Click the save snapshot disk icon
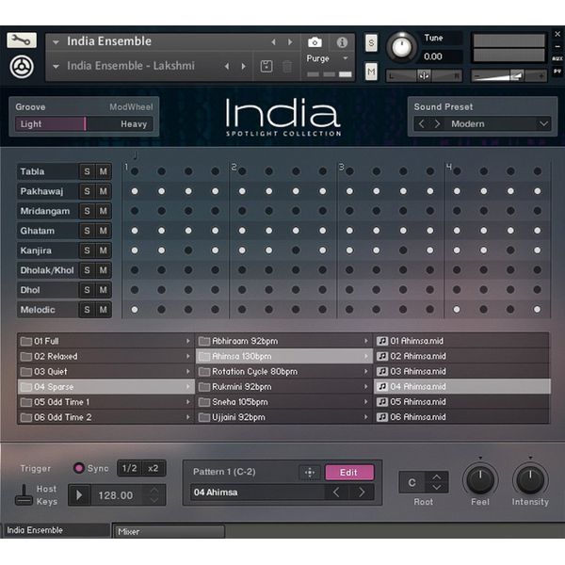Image resolution: width=565 pixels, height=565 pixels. tap(266, 66)
